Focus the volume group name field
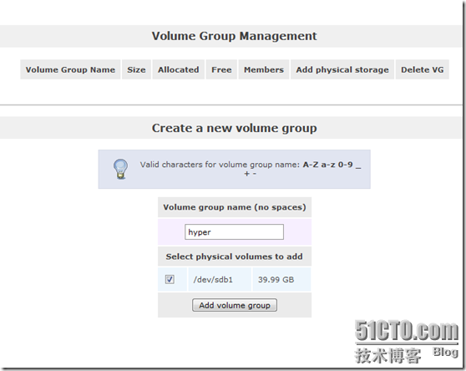The width and height of the screenshot is (466, 371). tap(234, 232)
